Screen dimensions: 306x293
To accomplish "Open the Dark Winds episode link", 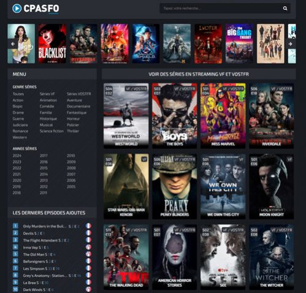I will tap(38, 290).
